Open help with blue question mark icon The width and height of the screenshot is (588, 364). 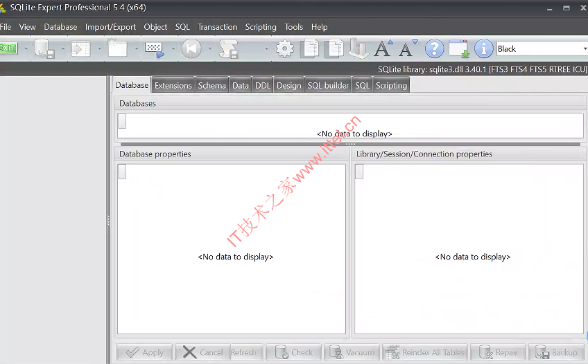click(x=435, y=48)
